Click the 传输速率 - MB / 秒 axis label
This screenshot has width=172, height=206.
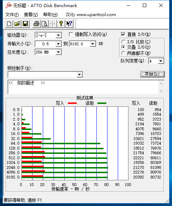pyautogui.click(x=71, y=189)
